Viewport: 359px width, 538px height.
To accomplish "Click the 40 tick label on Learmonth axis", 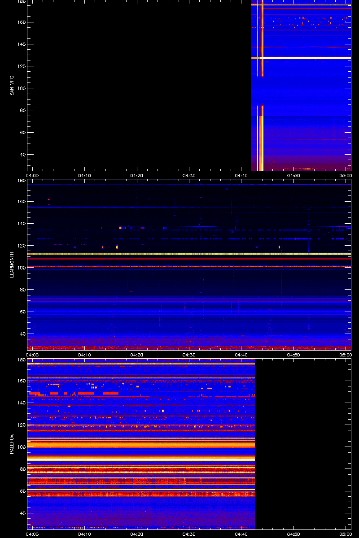I will tap(22, 334).
